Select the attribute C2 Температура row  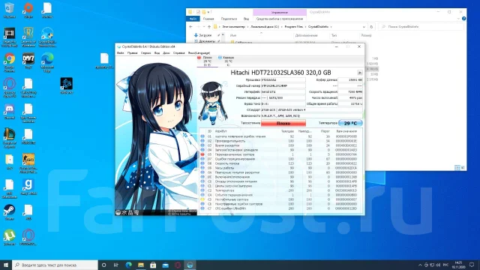click(280, 190)
